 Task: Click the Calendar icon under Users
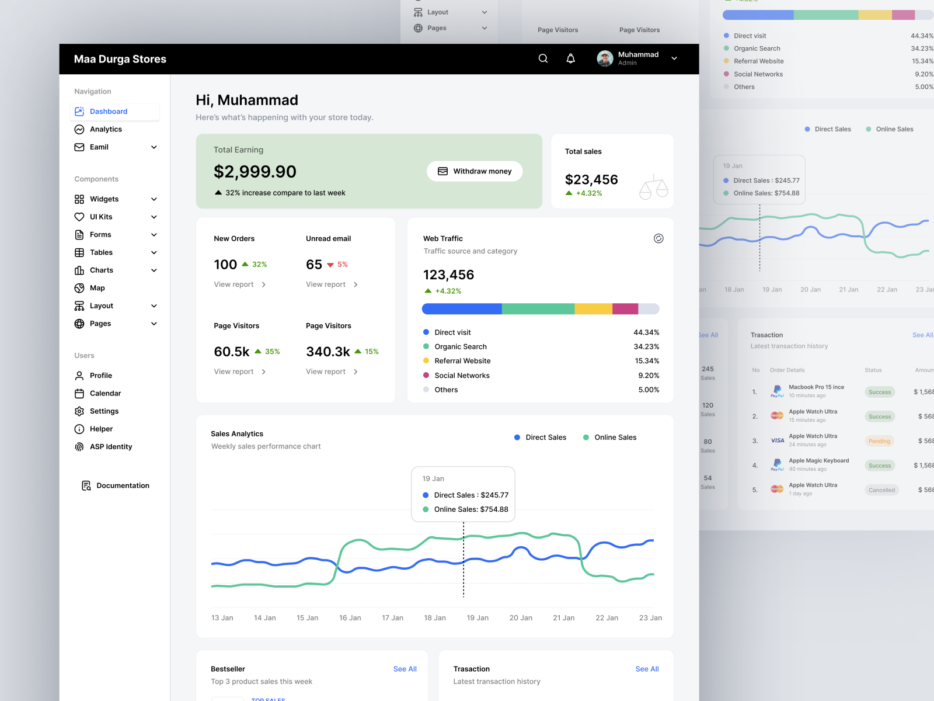pos(79,393)
